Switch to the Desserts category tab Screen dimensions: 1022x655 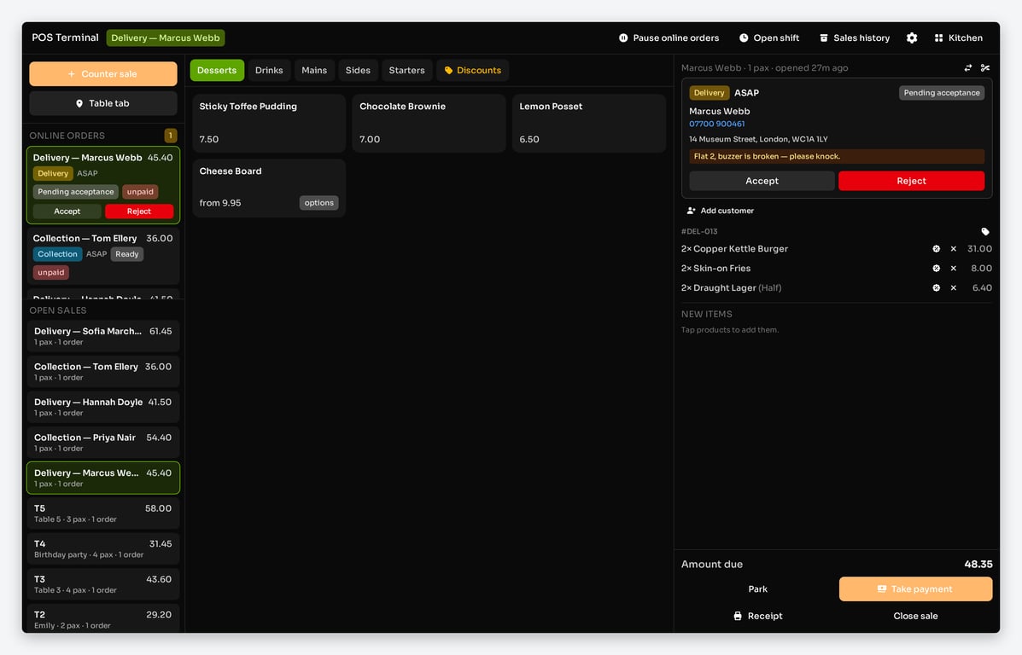[217, 70]
